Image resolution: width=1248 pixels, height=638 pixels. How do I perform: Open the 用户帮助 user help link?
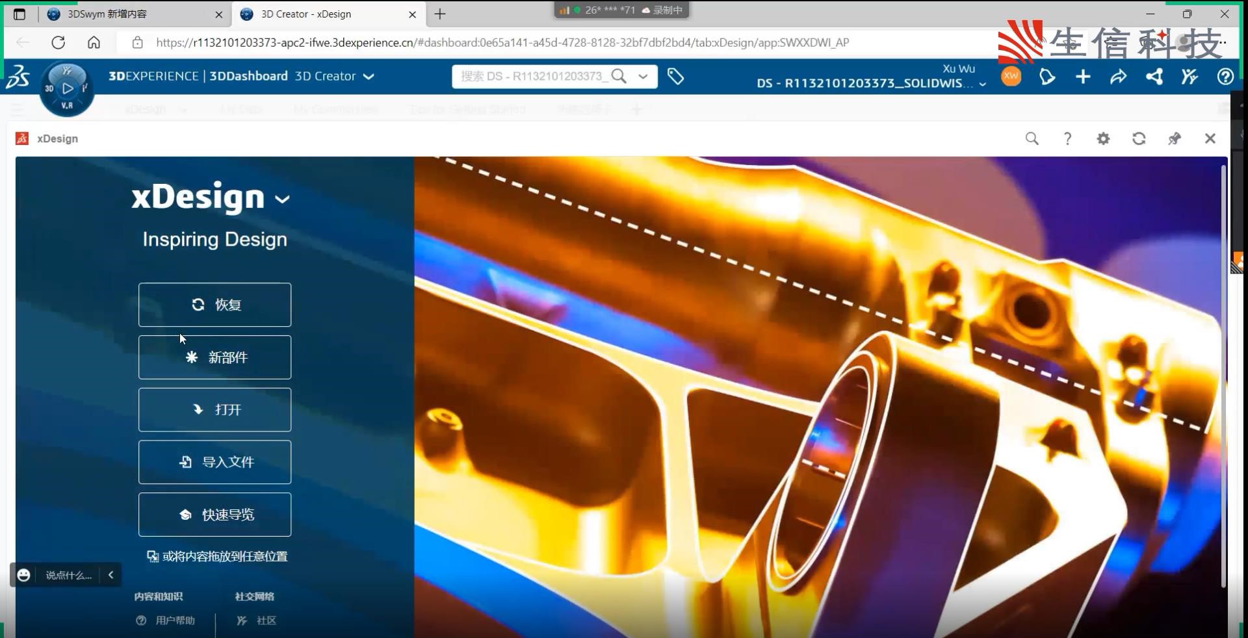(166, 620)
